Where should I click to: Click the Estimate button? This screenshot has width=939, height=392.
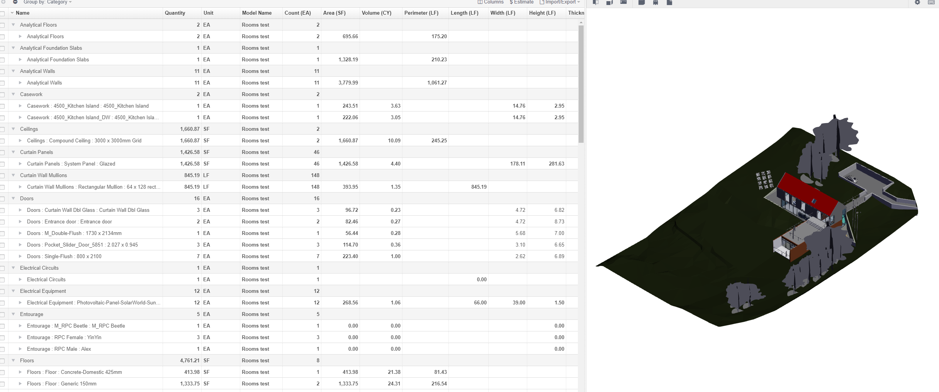[521, 2]
